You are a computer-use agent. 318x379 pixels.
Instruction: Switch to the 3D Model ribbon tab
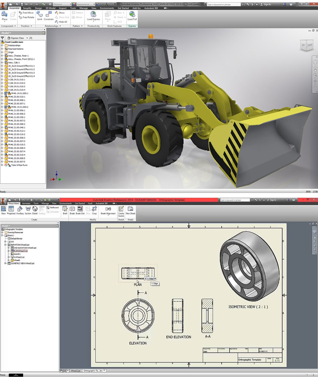[x=51, y=8]
